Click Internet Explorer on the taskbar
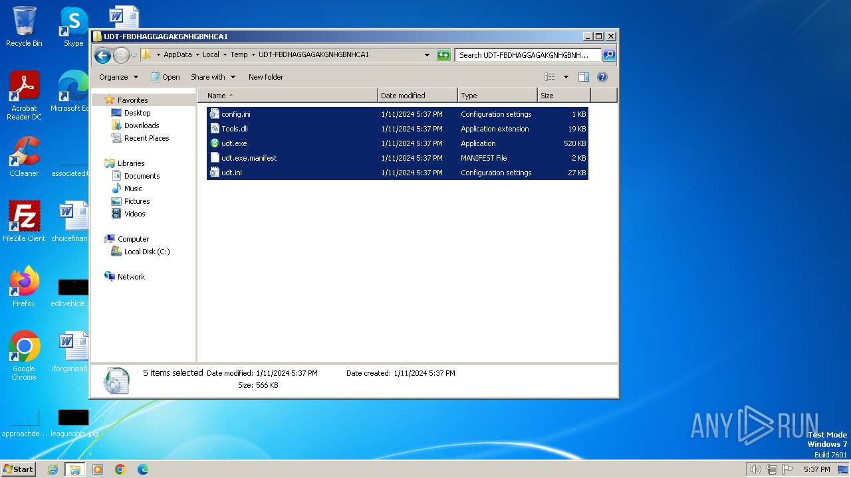851x478 pixels. [53, 469]
